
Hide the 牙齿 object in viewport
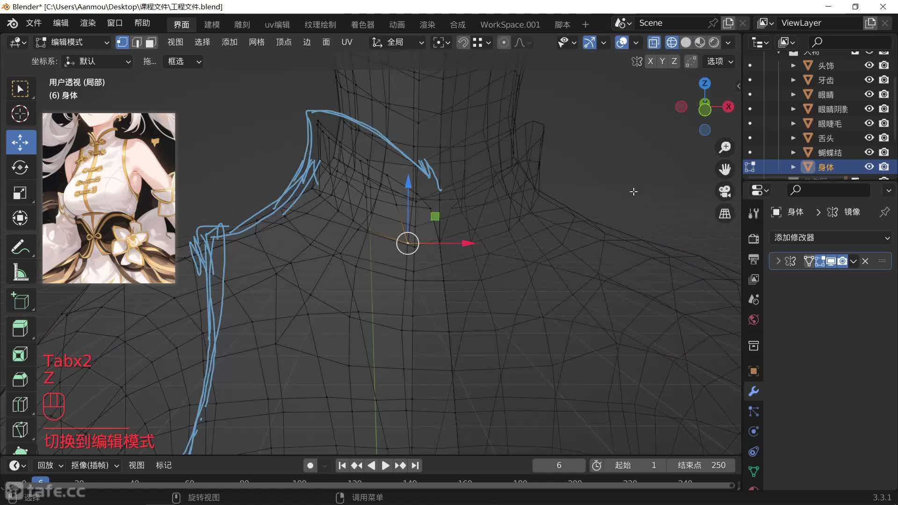coord(869,80)
